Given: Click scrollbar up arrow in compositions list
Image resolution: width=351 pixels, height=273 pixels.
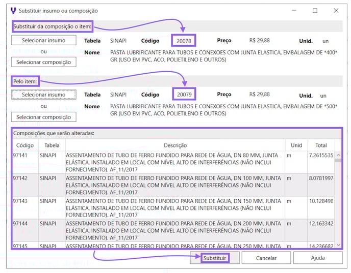Looking at the screenshot, I should click(x=338, y=155).
